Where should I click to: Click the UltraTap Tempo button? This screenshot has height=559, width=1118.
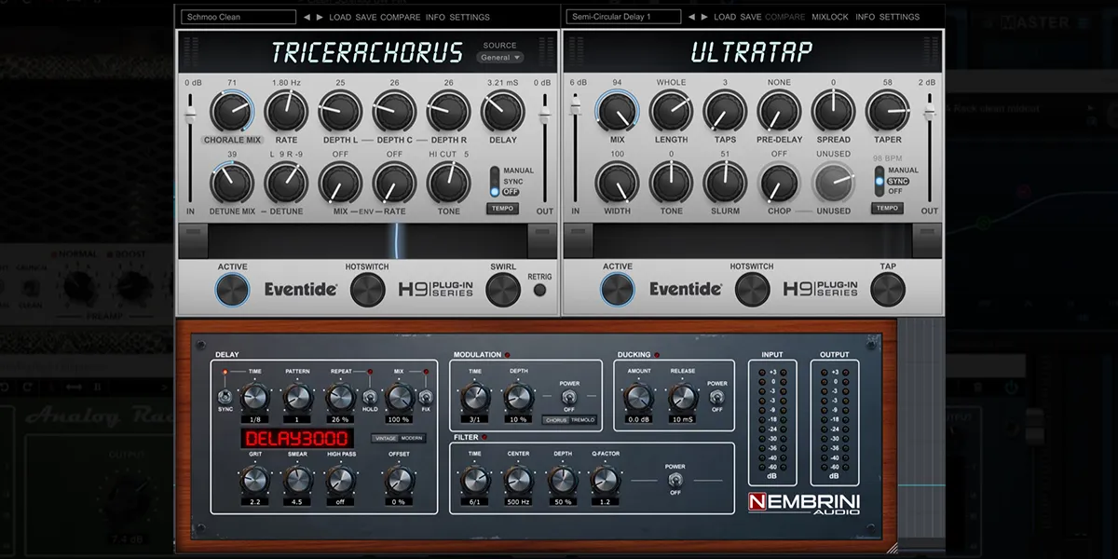887,208
